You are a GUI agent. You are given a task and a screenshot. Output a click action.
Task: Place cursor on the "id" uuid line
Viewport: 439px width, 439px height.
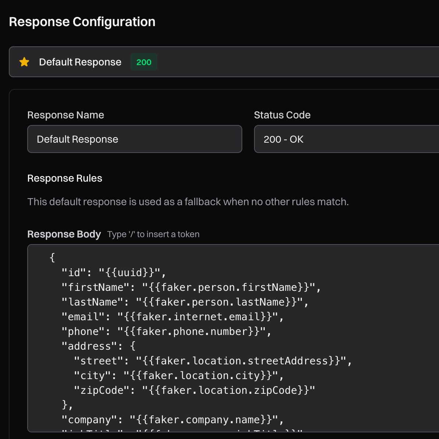pos(114,272)
